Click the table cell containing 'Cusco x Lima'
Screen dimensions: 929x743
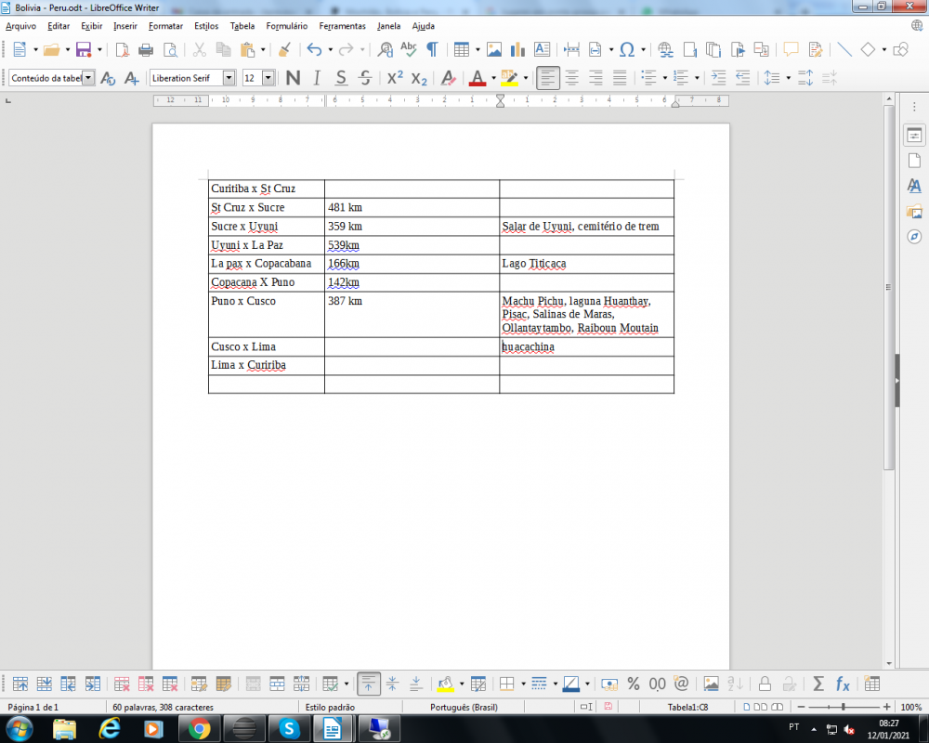coord(266,347)
